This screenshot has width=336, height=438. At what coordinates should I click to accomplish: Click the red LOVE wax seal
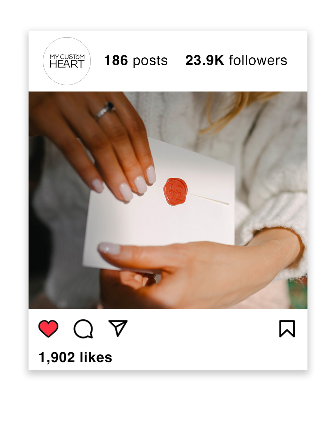point(175,191)
